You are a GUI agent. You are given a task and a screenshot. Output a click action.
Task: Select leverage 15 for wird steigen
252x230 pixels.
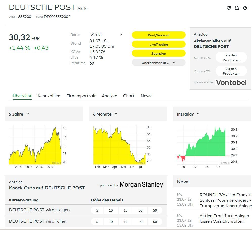click(x=126, y=210)
